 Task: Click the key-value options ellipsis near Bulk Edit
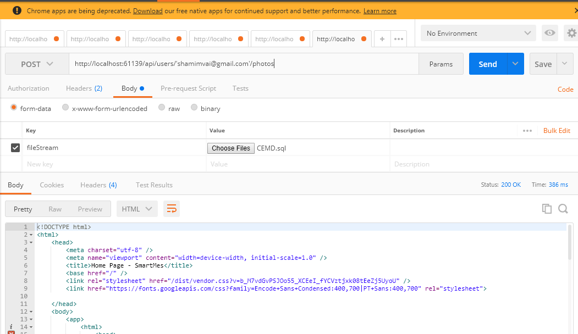click(527, 130)
